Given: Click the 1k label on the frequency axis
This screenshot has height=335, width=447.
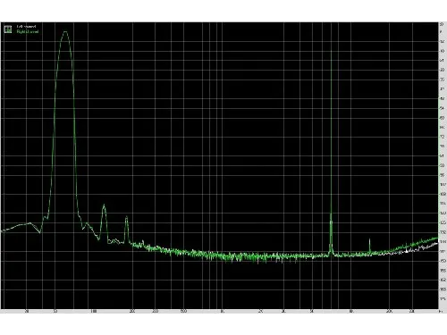Looking at the screenshot, I should (x=223, y=312).
